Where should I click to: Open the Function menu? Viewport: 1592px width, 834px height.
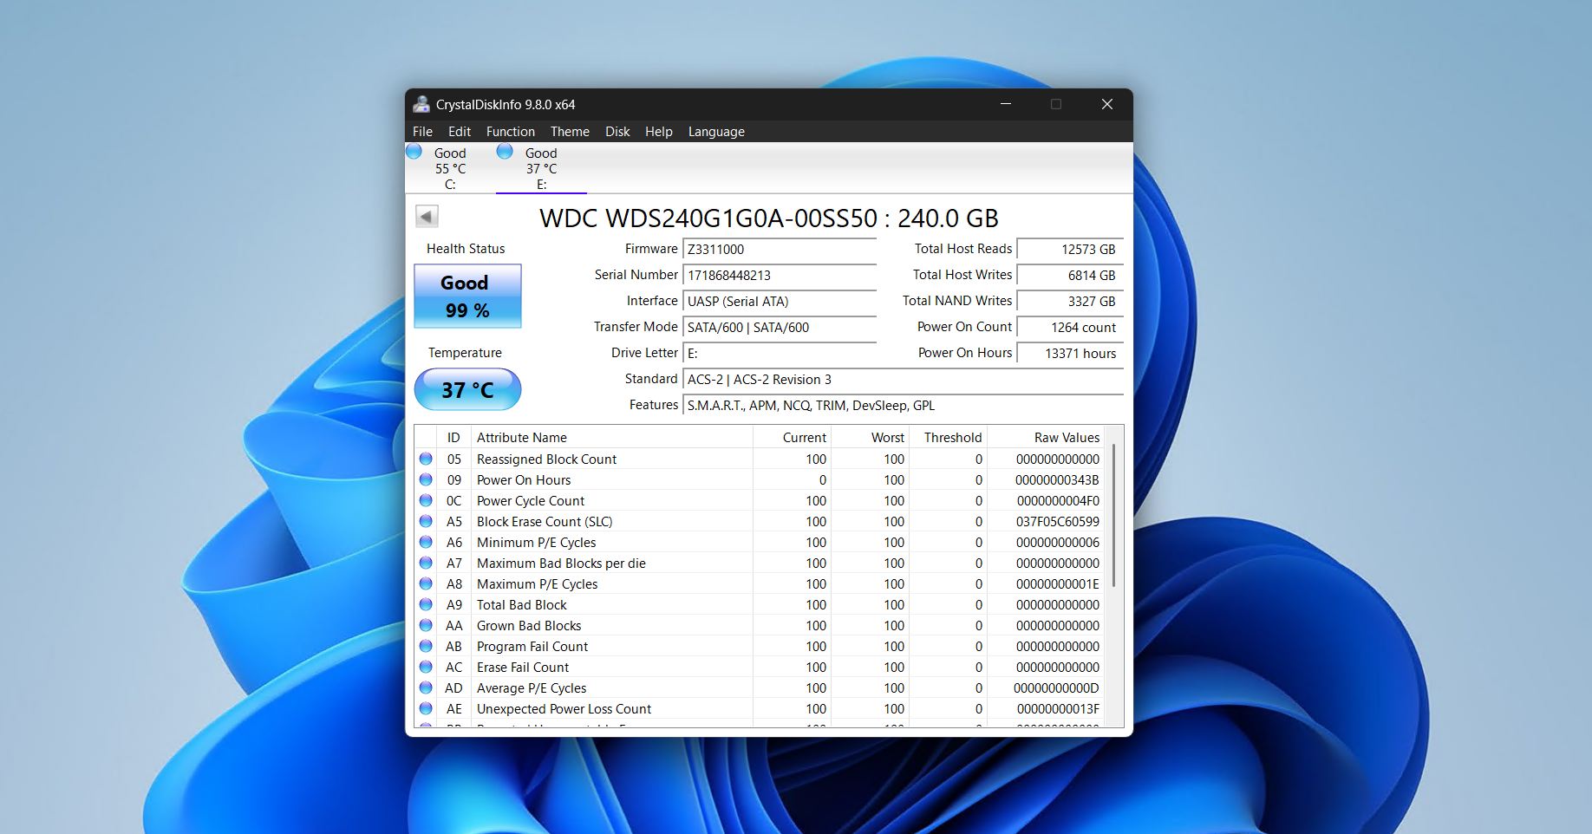coord(511,131)
